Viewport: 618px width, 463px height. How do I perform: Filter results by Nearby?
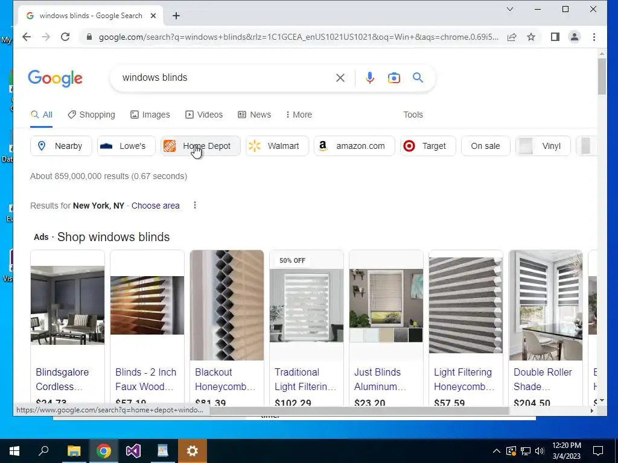click(61, 146)
